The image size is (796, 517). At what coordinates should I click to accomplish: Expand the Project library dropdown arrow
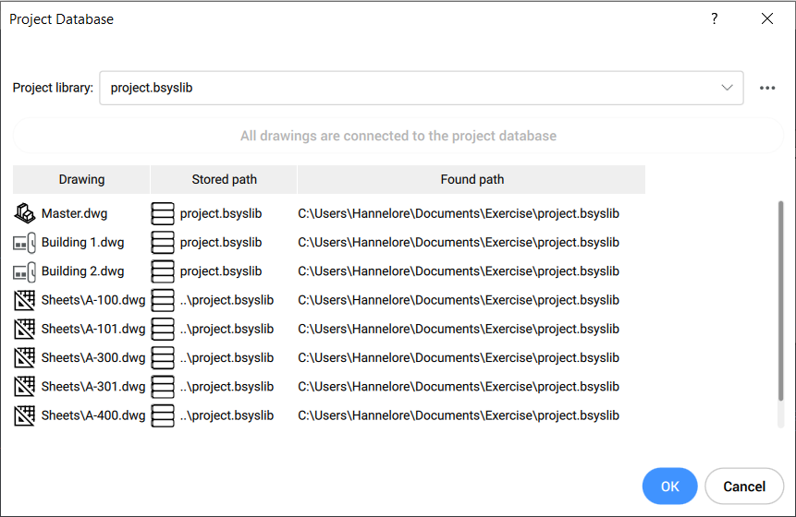[727, 89]
